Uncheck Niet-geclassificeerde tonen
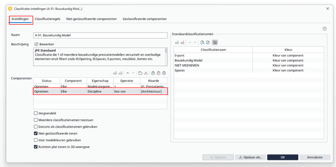Viewport: 336px width, 167px height. 36,133
